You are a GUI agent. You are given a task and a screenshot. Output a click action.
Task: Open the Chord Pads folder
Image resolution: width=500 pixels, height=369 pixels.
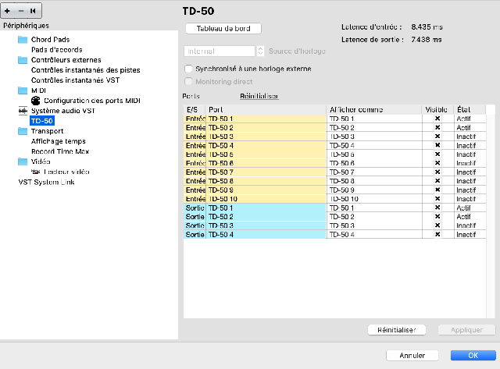pos(23,40)
